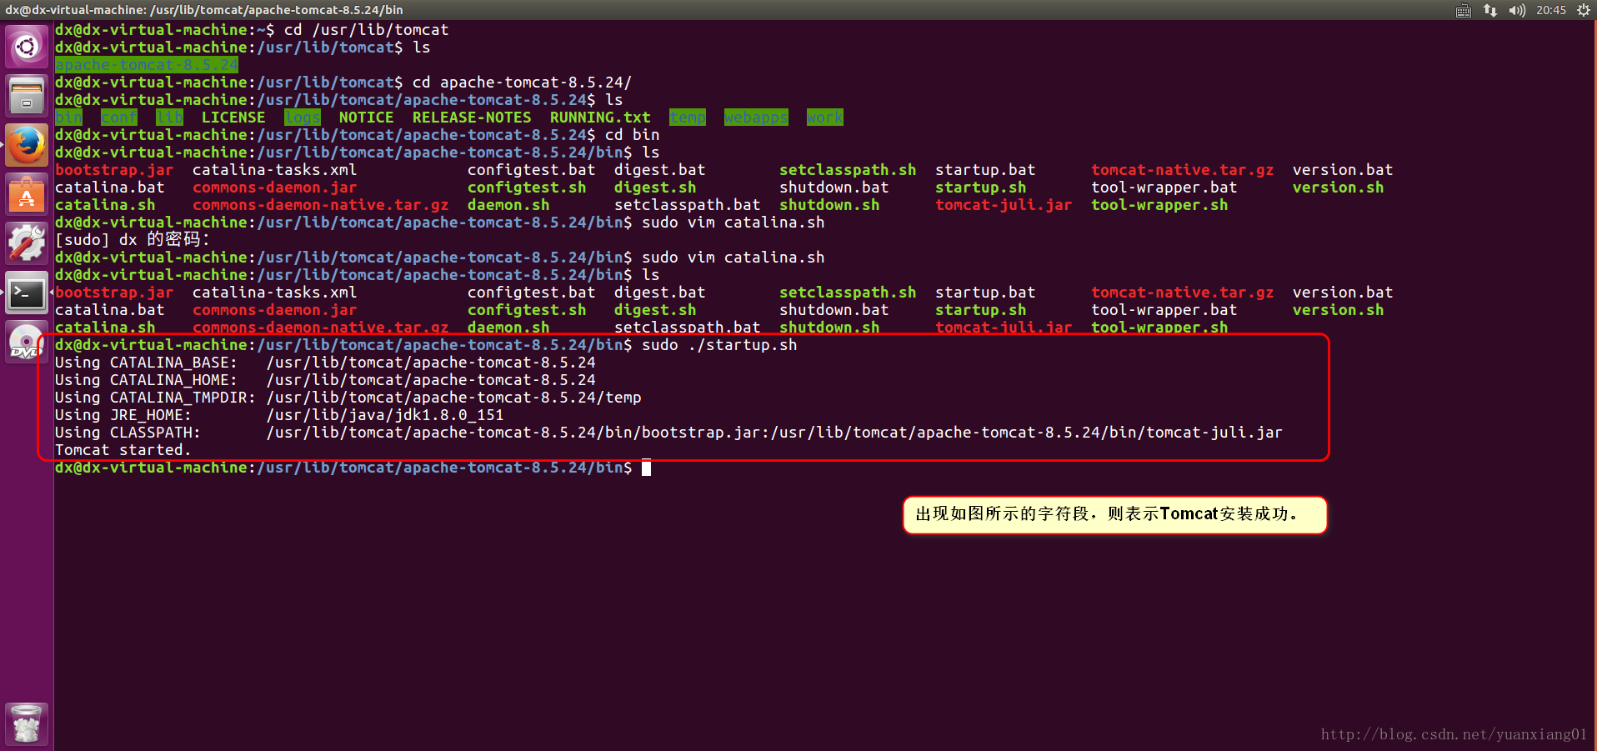Open the DVD disc in the launcher
This screenshot has width=1597, height=751.
(27, 342)
